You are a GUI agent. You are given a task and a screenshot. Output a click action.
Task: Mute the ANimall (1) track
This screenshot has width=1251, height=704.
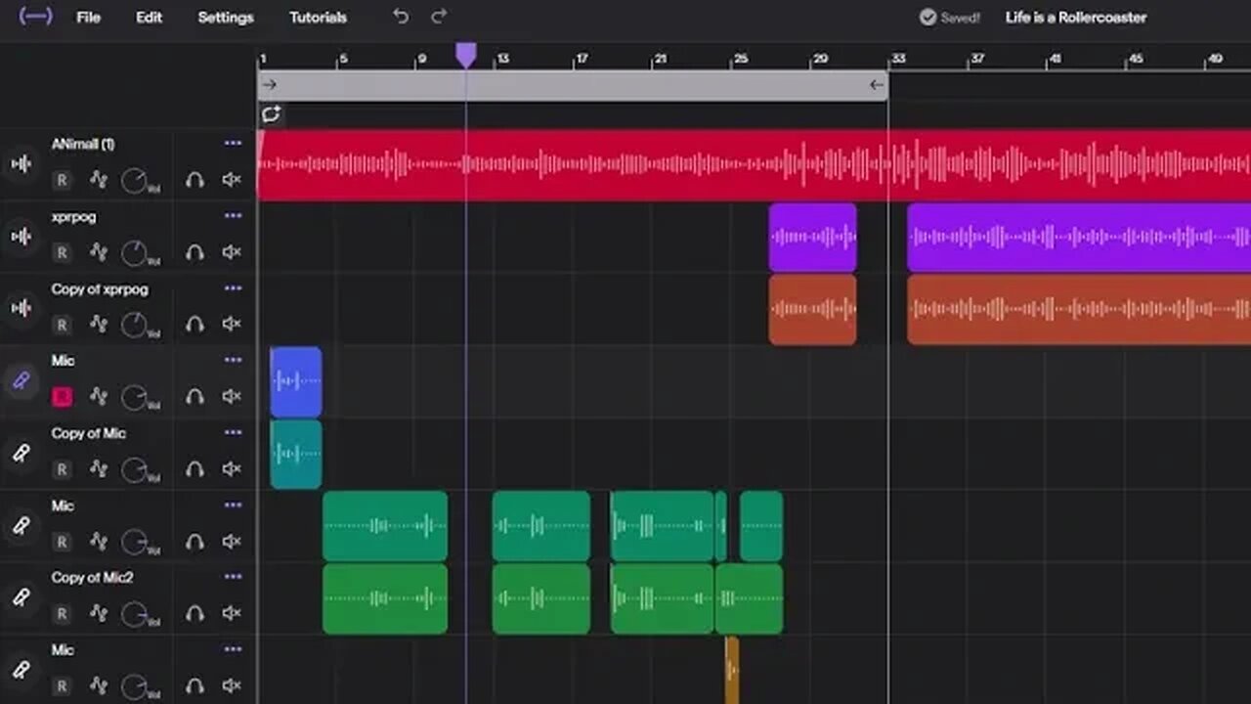(232, 180)
